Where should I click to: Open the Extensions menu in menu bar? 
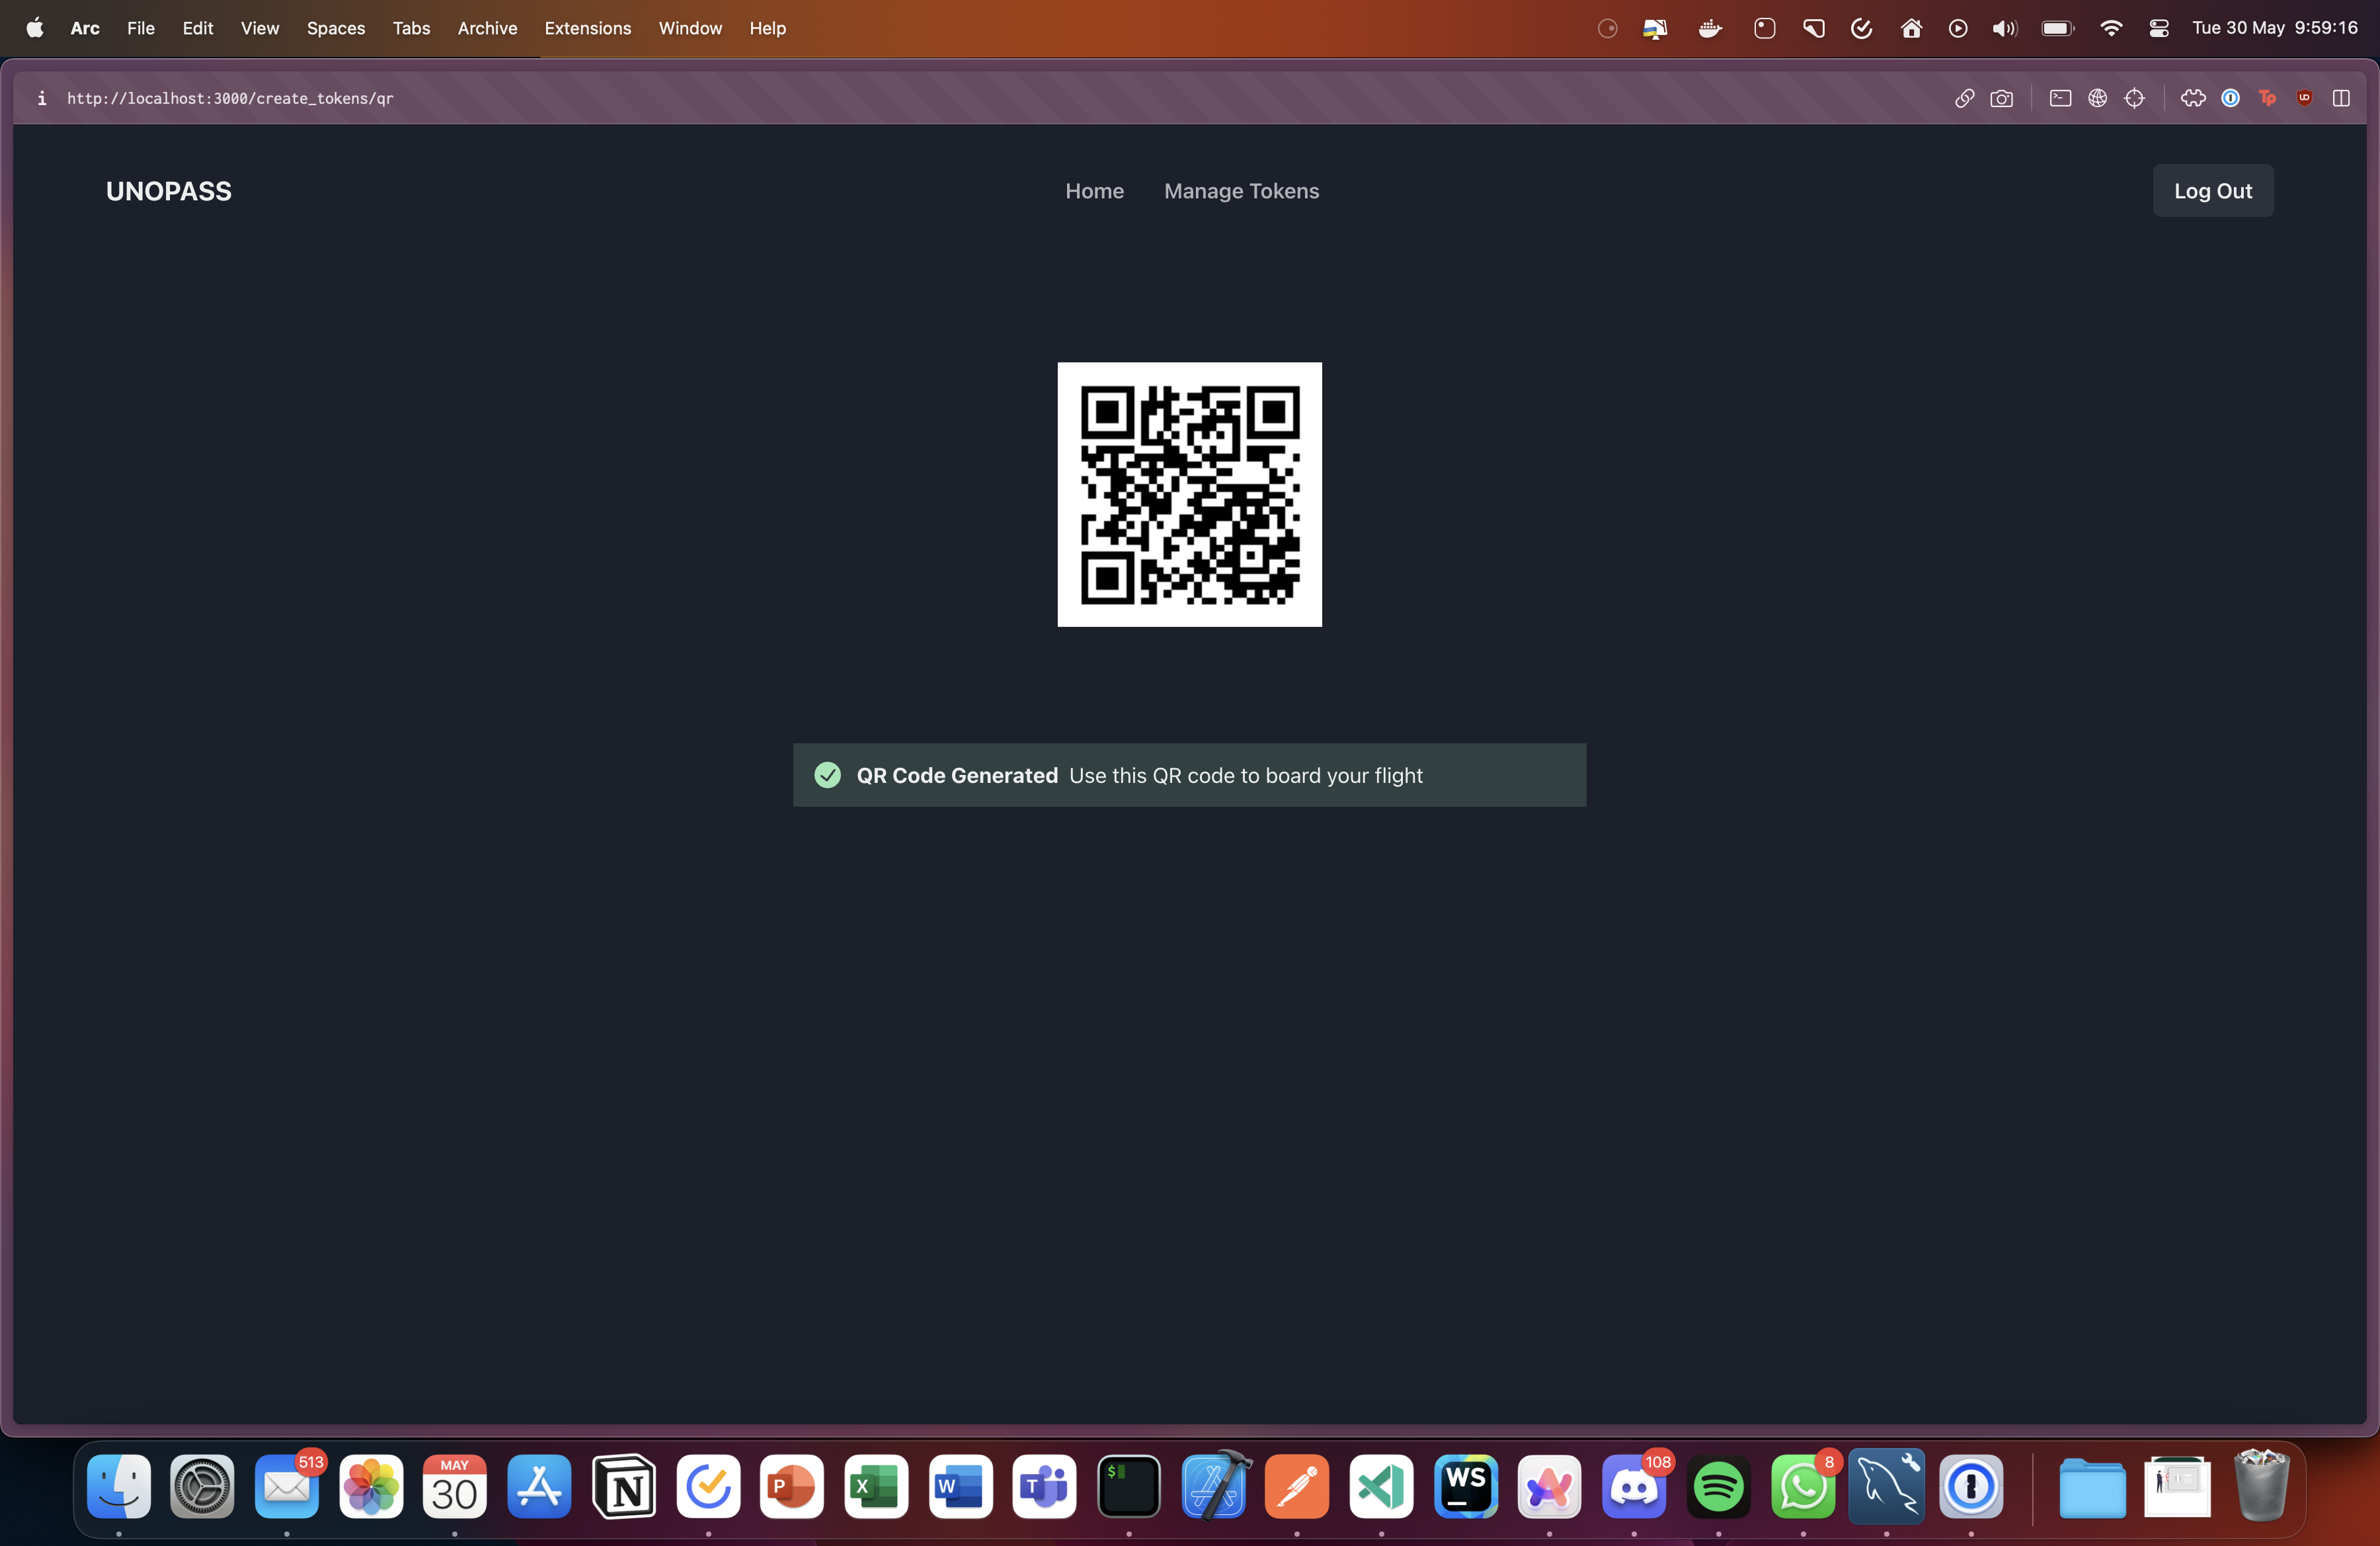[x=587, y=28]
